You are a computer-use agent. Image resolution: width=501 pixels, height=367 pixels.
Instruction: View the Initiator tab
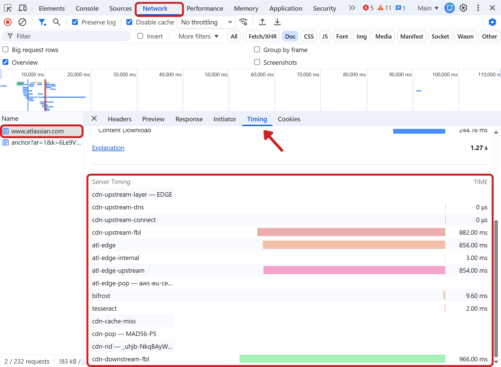click(225, 119)
